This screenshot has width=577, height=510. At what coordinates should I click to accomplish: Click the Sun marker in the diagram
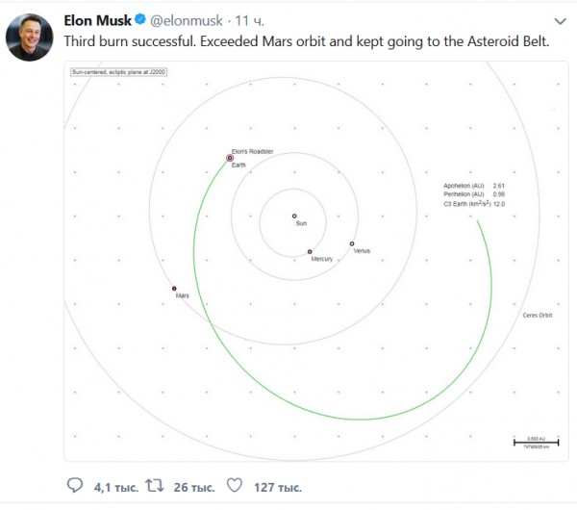point(294,216)
